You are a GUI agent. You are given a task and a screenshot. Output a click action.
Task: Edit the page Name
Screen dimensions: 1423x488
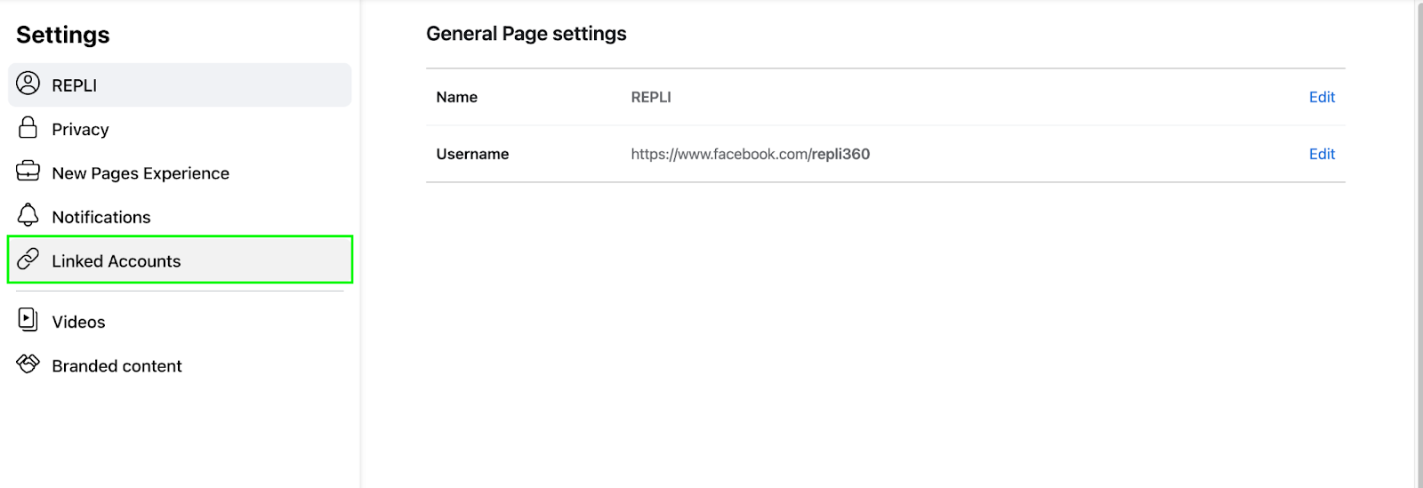tap(1322, 97)
